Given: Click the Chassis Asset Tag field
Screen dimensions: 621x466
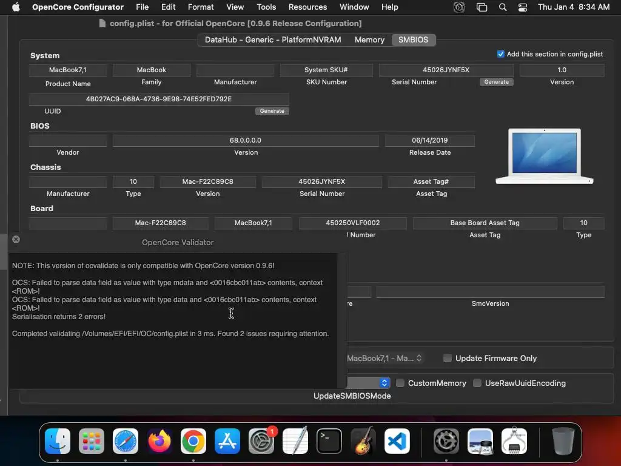Looking at the screenshot, I should [x=431, y=181].
